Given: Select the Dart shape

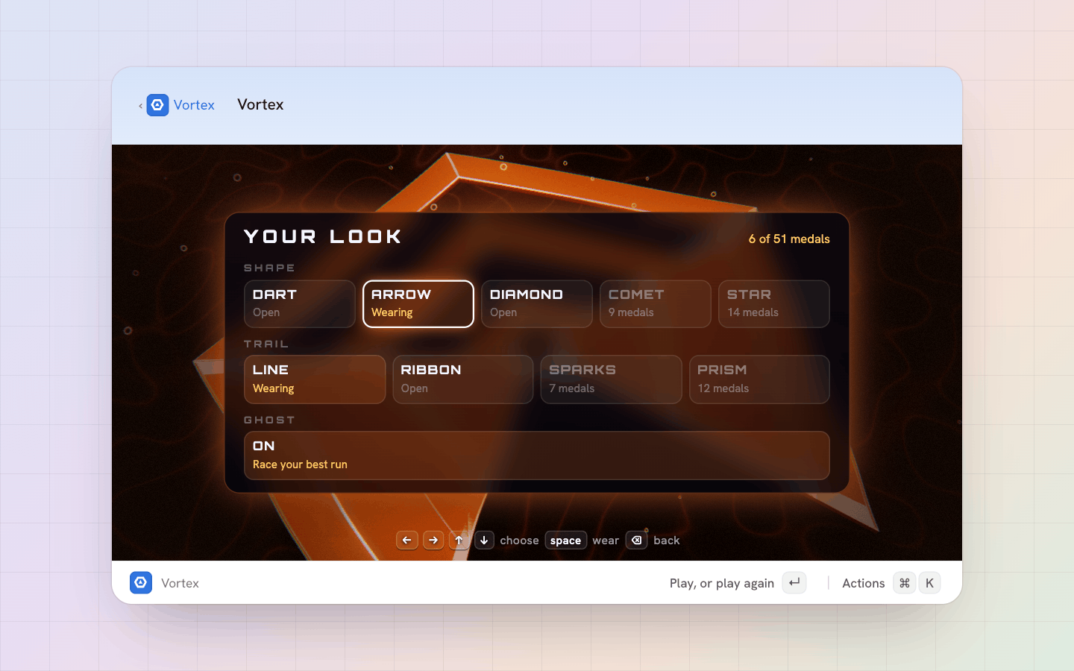Looking at the screenshot, I should point(300,303).
